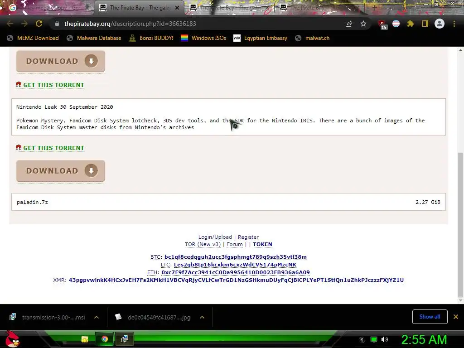The image size is (464, 348).
Task: Click Show all downloads button
Action: (430, 317)
